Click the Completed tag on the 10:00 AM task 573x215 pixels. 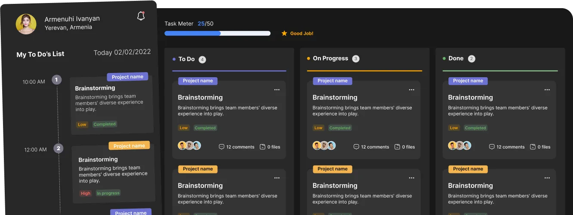105,124
